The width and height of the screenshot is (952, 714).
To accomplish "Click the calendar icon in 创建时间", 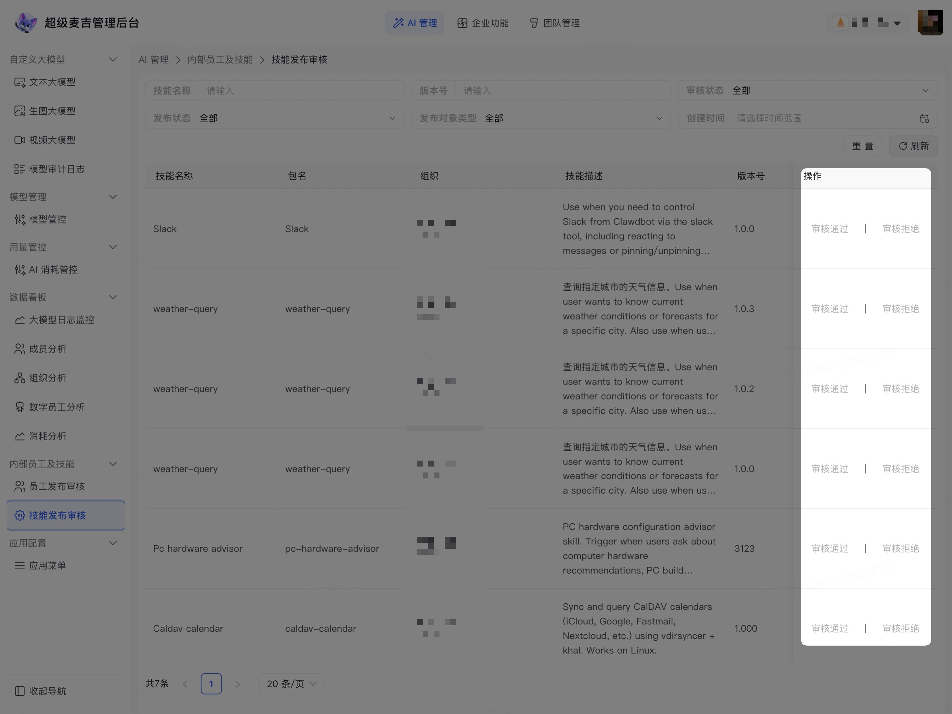I will tap(925, 118).
